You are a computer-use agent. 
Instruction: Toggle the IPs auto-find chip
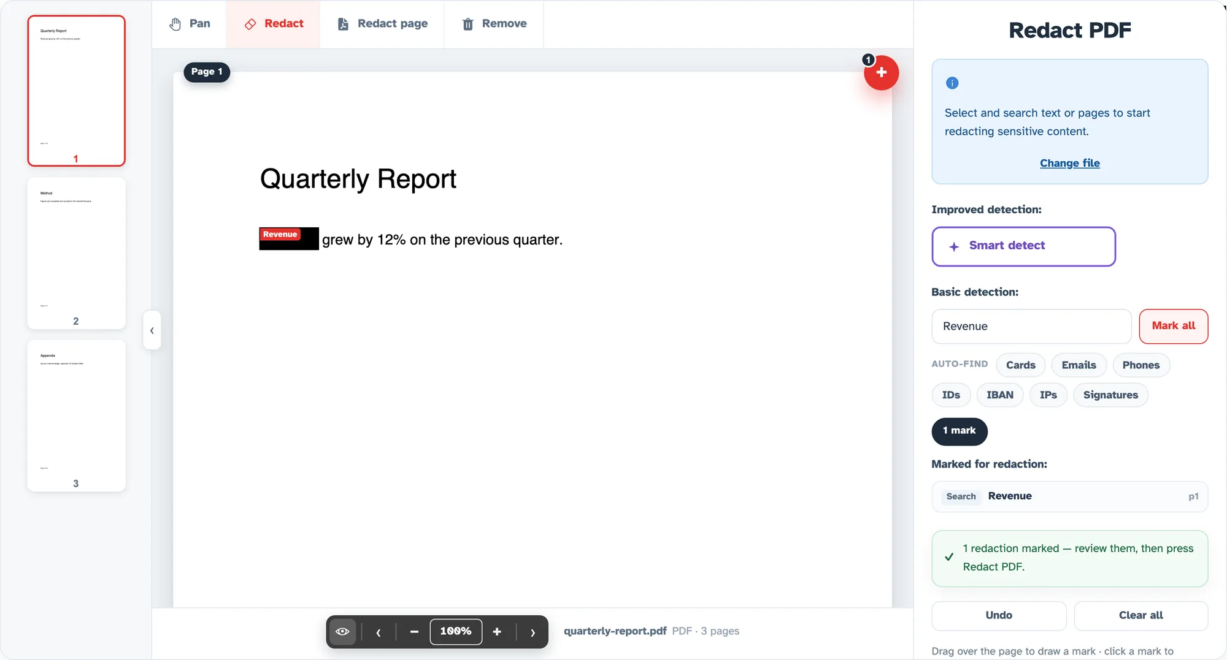coord(1048,395)
